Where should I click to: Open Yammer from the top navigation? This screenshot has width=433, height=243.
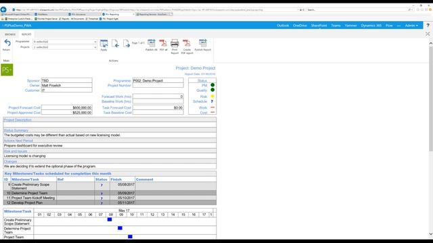pyautogui.click(x=350, y=26)
